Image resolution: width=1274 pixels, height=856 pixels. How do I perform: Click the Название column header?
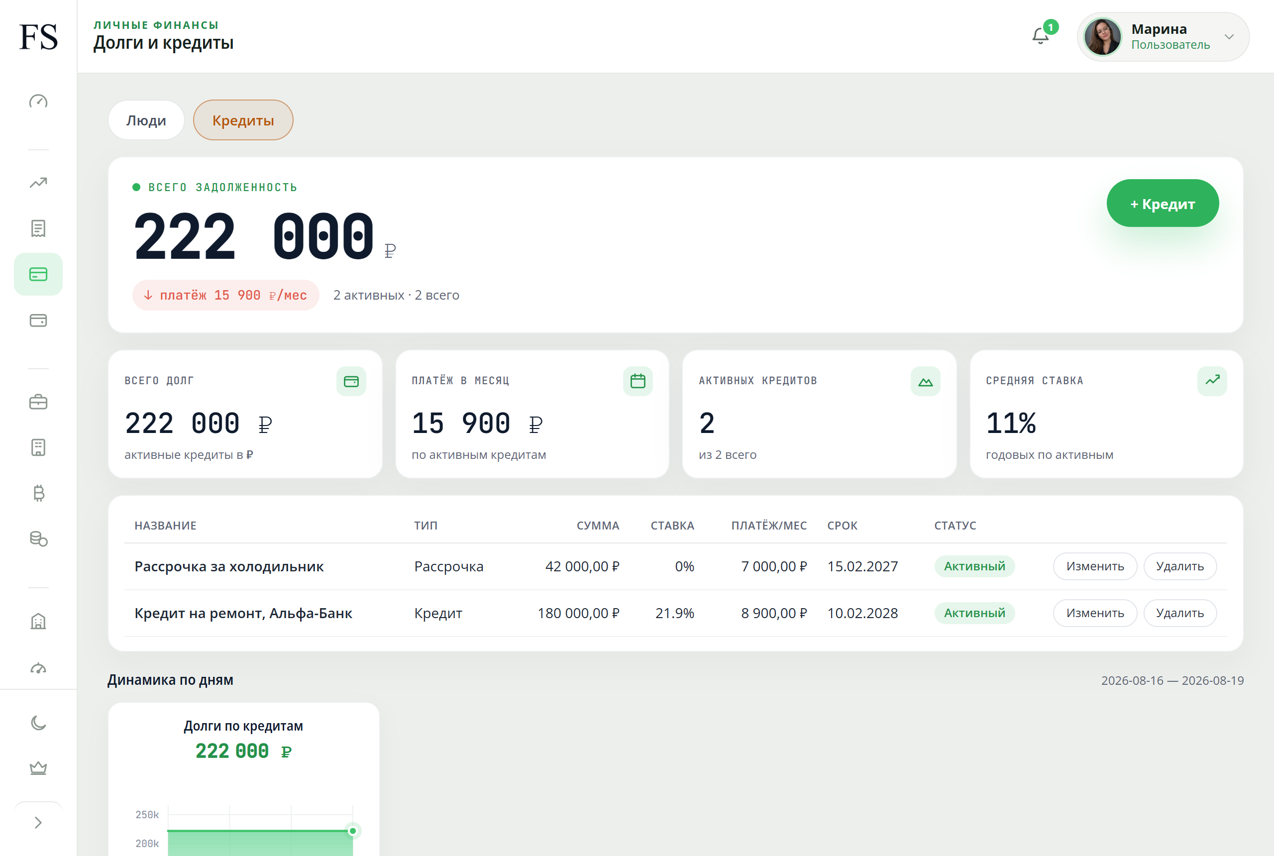165,526
